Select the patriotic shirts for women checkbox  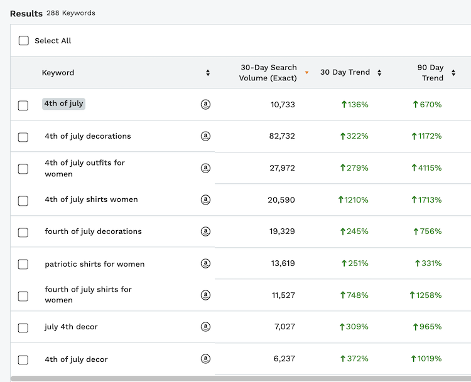coord(23,264)
